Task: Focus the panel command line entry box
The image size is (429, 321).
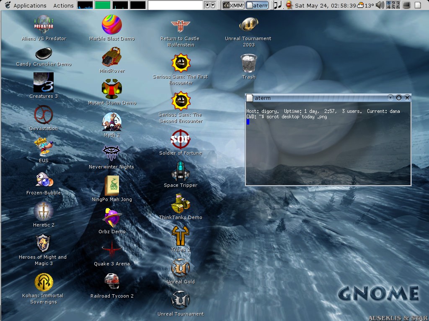Action: [x=175, y=5]
